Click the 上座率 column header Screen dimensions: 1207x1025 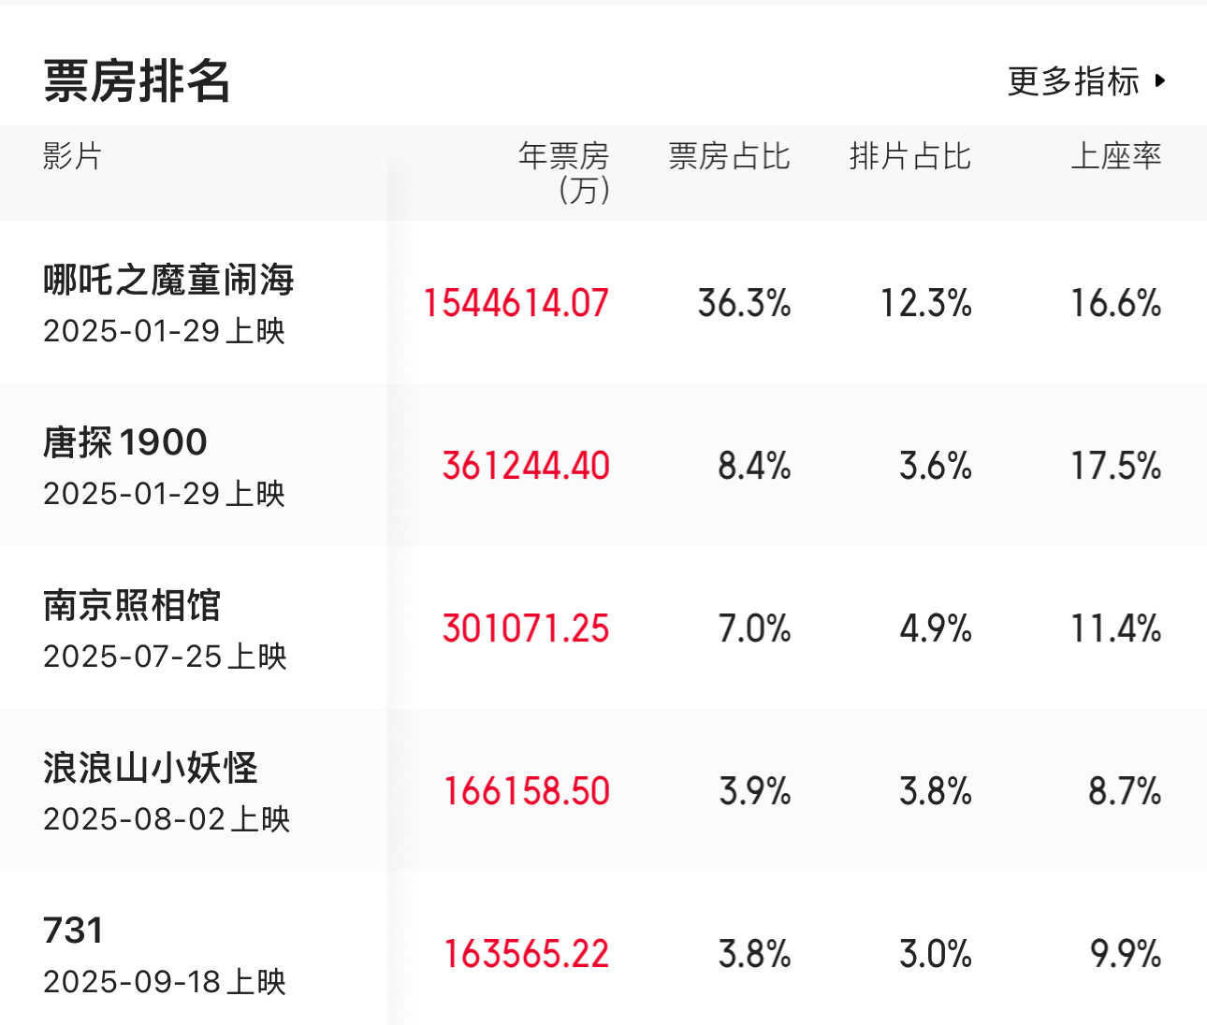[1115, 156]
